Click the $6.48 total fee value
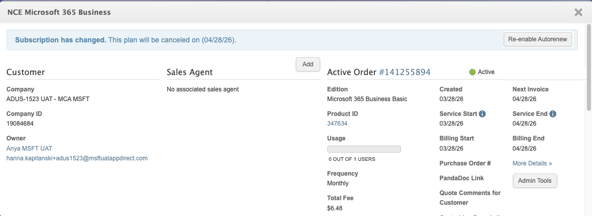 (335, 208)
